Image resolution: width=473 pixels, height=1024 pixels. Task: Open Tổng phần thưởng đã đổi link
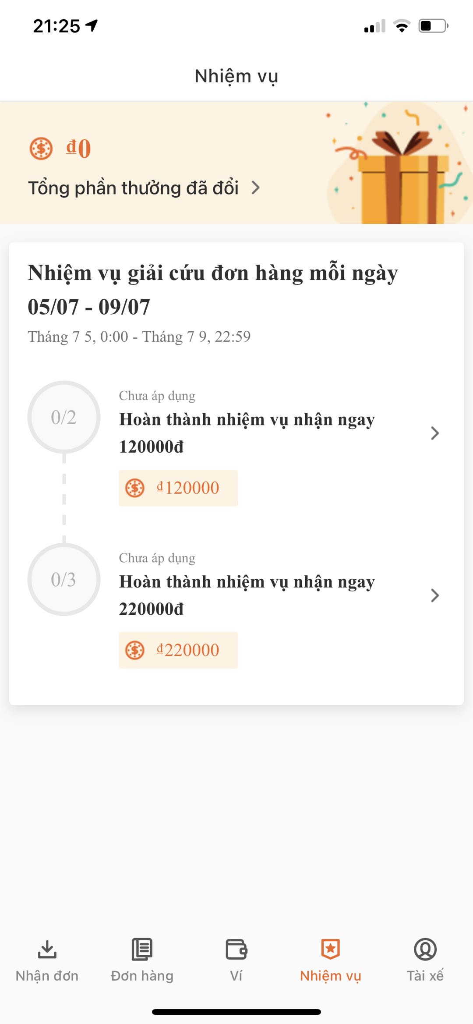tap(133, 188)
